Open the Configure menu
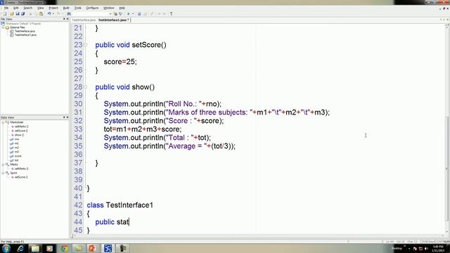Image resolution: width=450 pixels, height=253 pixels. tap(92, 8)
